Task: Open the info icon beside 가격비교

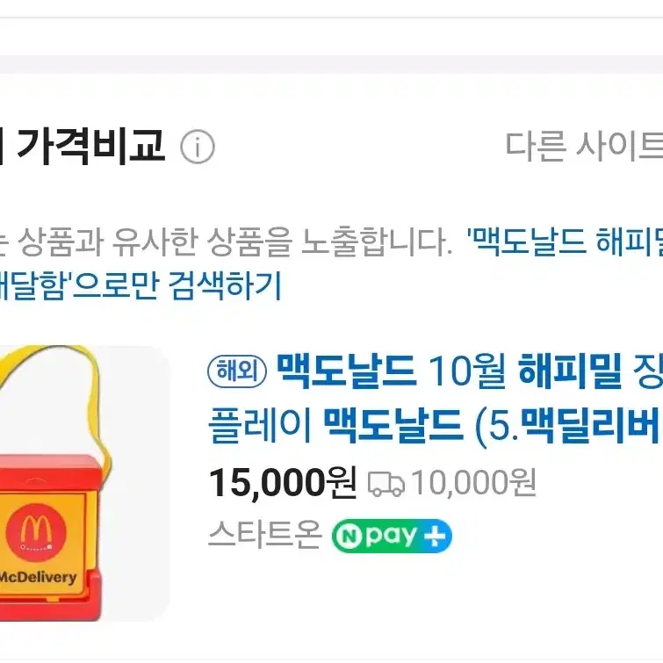Action: click(x=198, y=147)
